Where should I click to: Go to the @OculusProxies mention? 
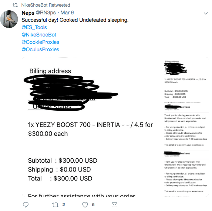40,49
